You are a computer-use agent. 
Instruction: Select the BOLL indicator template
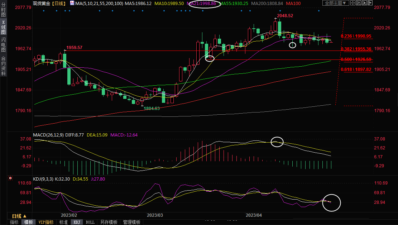click(90, 222)
